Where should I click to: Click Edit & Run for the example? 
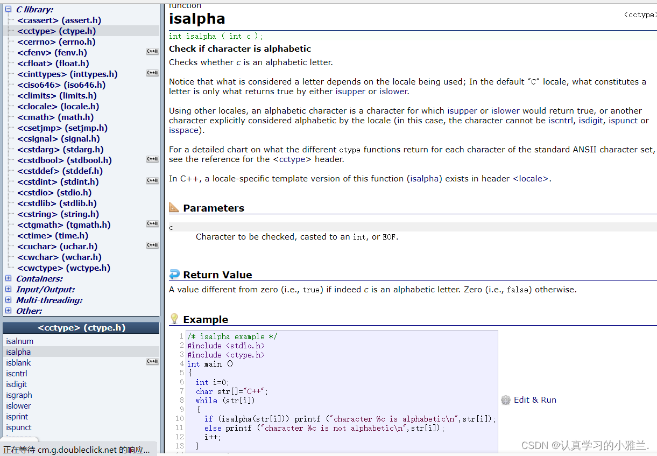535,400
